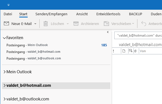Screen dimensions: 162x104
Task: Click the Neue E-Mail envelope icon
Action: [x=6, y=24]
